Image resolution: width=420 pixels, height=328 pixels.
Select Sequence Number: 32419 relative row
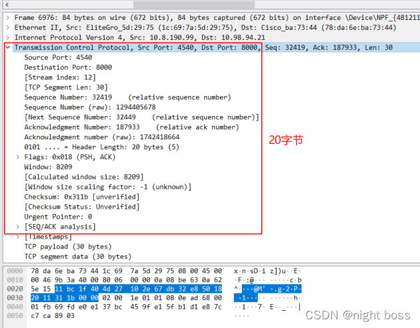127,97
